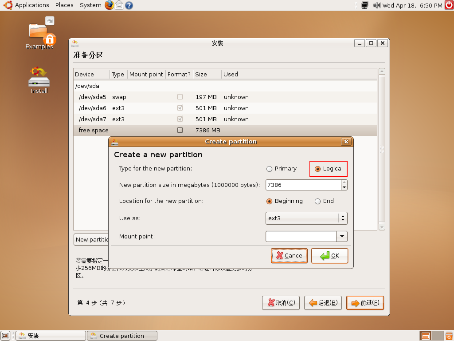Screen dimensions: 454x341
Task: Open Mount point dropdown arrow
Action: (x=342, y=236)
